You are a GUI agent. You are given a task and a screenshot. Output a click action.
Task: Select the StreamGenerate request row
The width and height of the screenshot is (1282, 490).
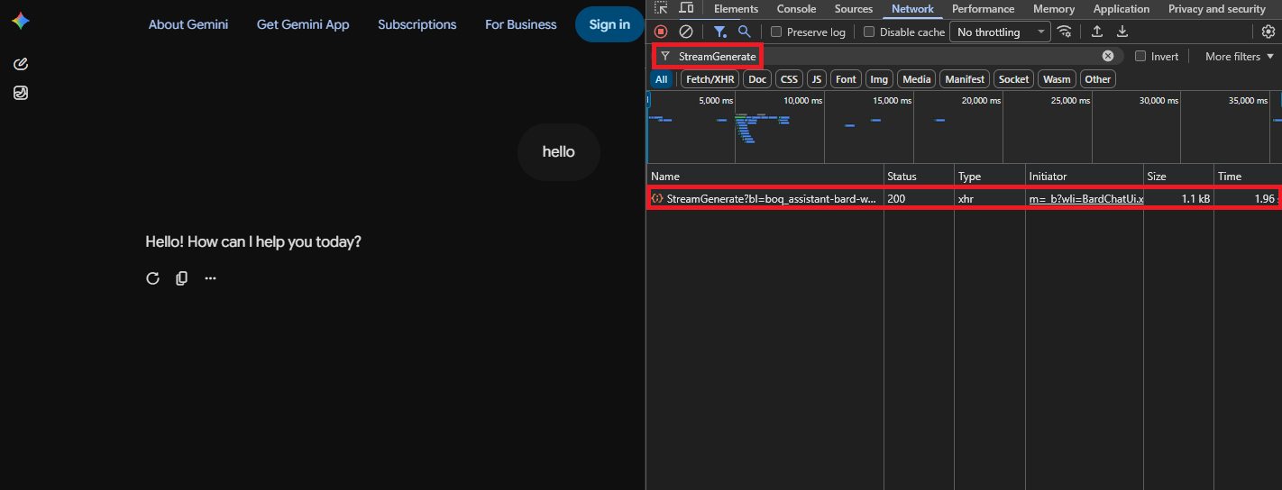[x=964, y=198]
